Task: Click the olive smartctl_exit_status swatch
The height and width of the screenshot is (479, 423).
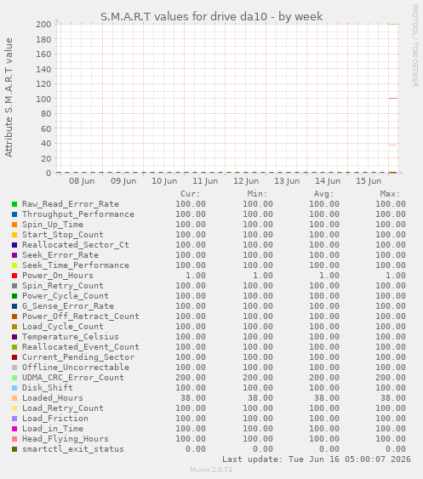Action: (14, 449)
